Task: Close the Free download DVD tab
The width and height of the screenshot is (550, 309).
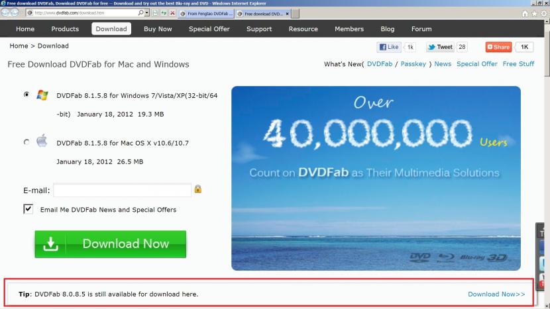Action: (x=288, y=14)
